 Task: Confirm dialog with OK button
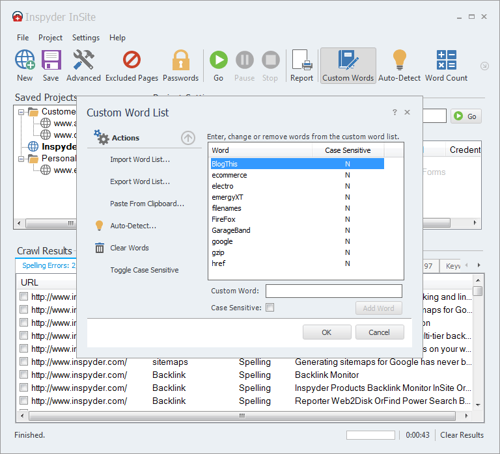point(327,332)
